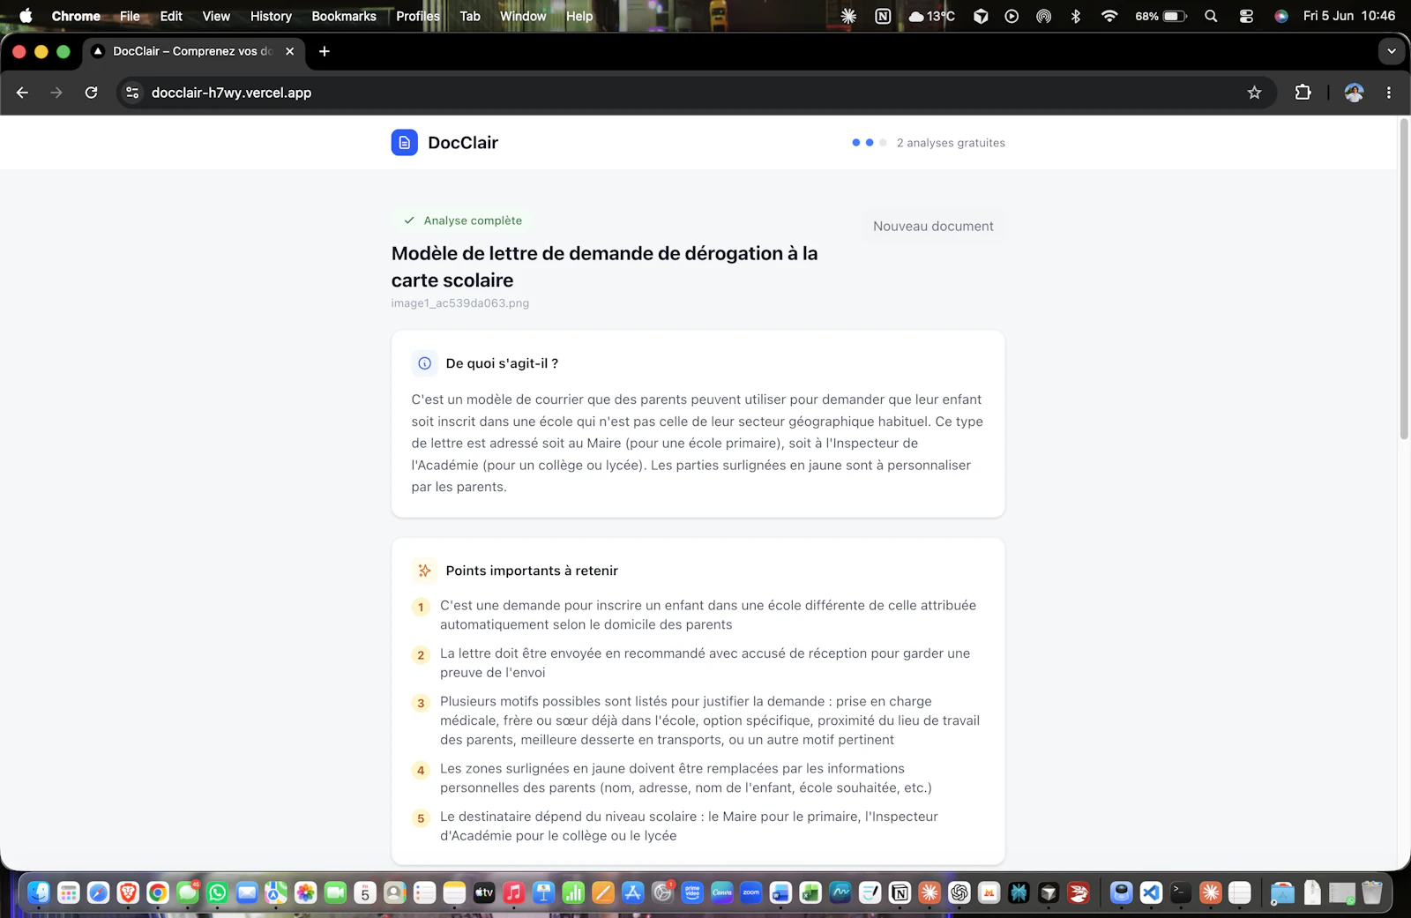Open Zoom from the Dock
Image resolution: width=1411 pixels, height=918 pixels.
pyautogui.click(x=751, y=892)
